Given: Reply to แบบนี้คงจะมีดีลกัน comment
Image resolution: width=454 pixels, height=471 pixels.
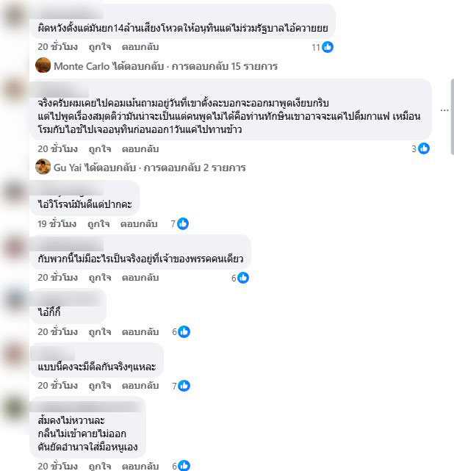Looking at the screenshot, I should (x=140, y=386).
